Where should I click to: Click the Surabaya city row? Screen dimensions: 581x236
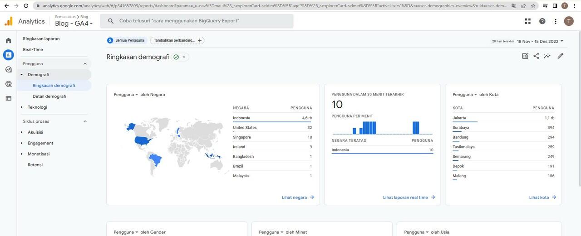(x=503, y=128)
